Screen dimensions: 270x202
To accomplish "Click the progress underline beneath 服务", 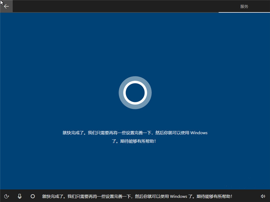I will click(244, 12).
